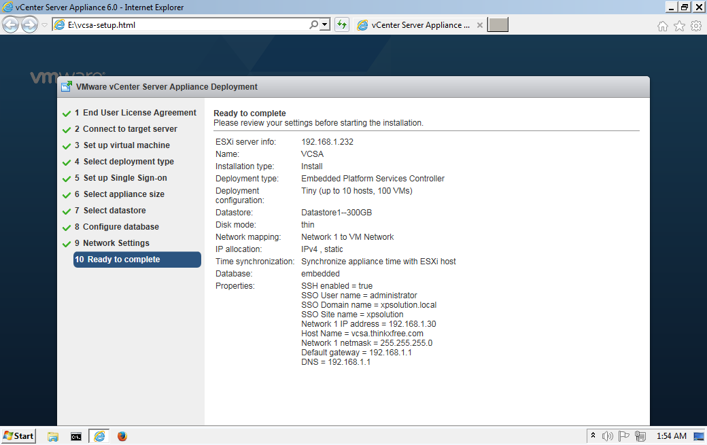Open a new blank browser tab
Screen dimensions: 707x445
pyautogui.click(x=498, y=24)
